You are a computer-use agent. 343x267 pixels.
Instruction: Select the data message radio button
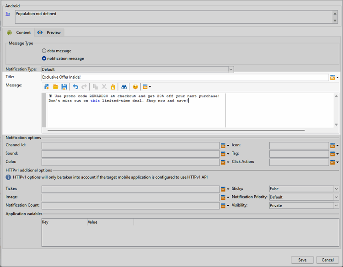pyautogui.click(x=44, y=51)
